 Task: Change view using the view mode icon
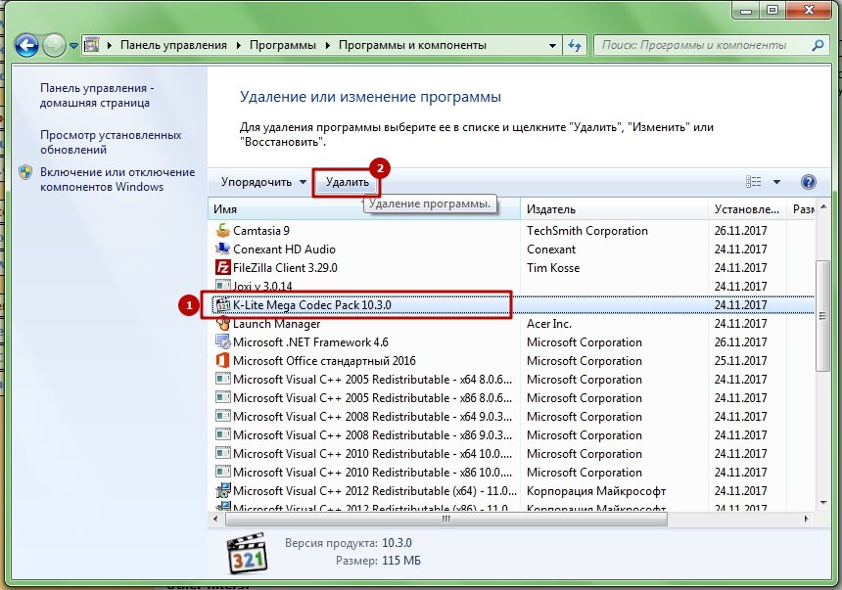click(754, 182)
